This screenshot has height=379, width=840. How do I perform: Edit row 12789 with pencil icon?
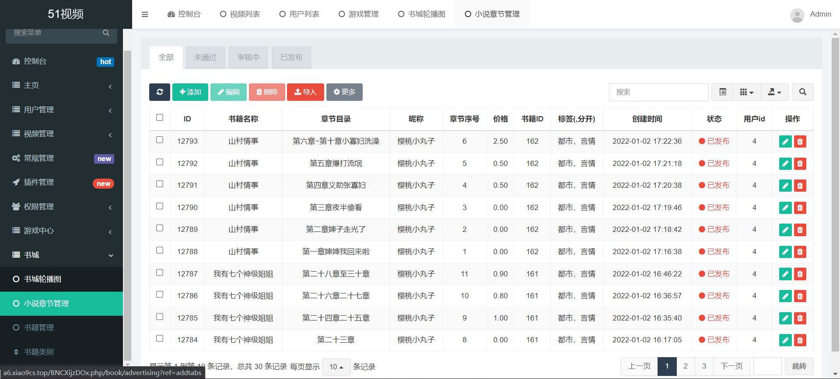pyautogui.click(x=786, y=230)
